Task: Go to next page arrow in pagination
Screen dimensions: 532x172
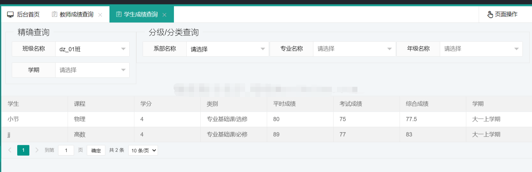Action: point(37,150)
